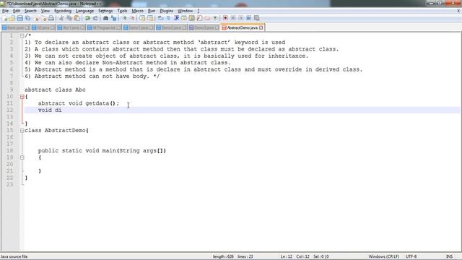462x260 pixels.
Task: Save the current file using the floppy icon
Action: coord(20,18)
